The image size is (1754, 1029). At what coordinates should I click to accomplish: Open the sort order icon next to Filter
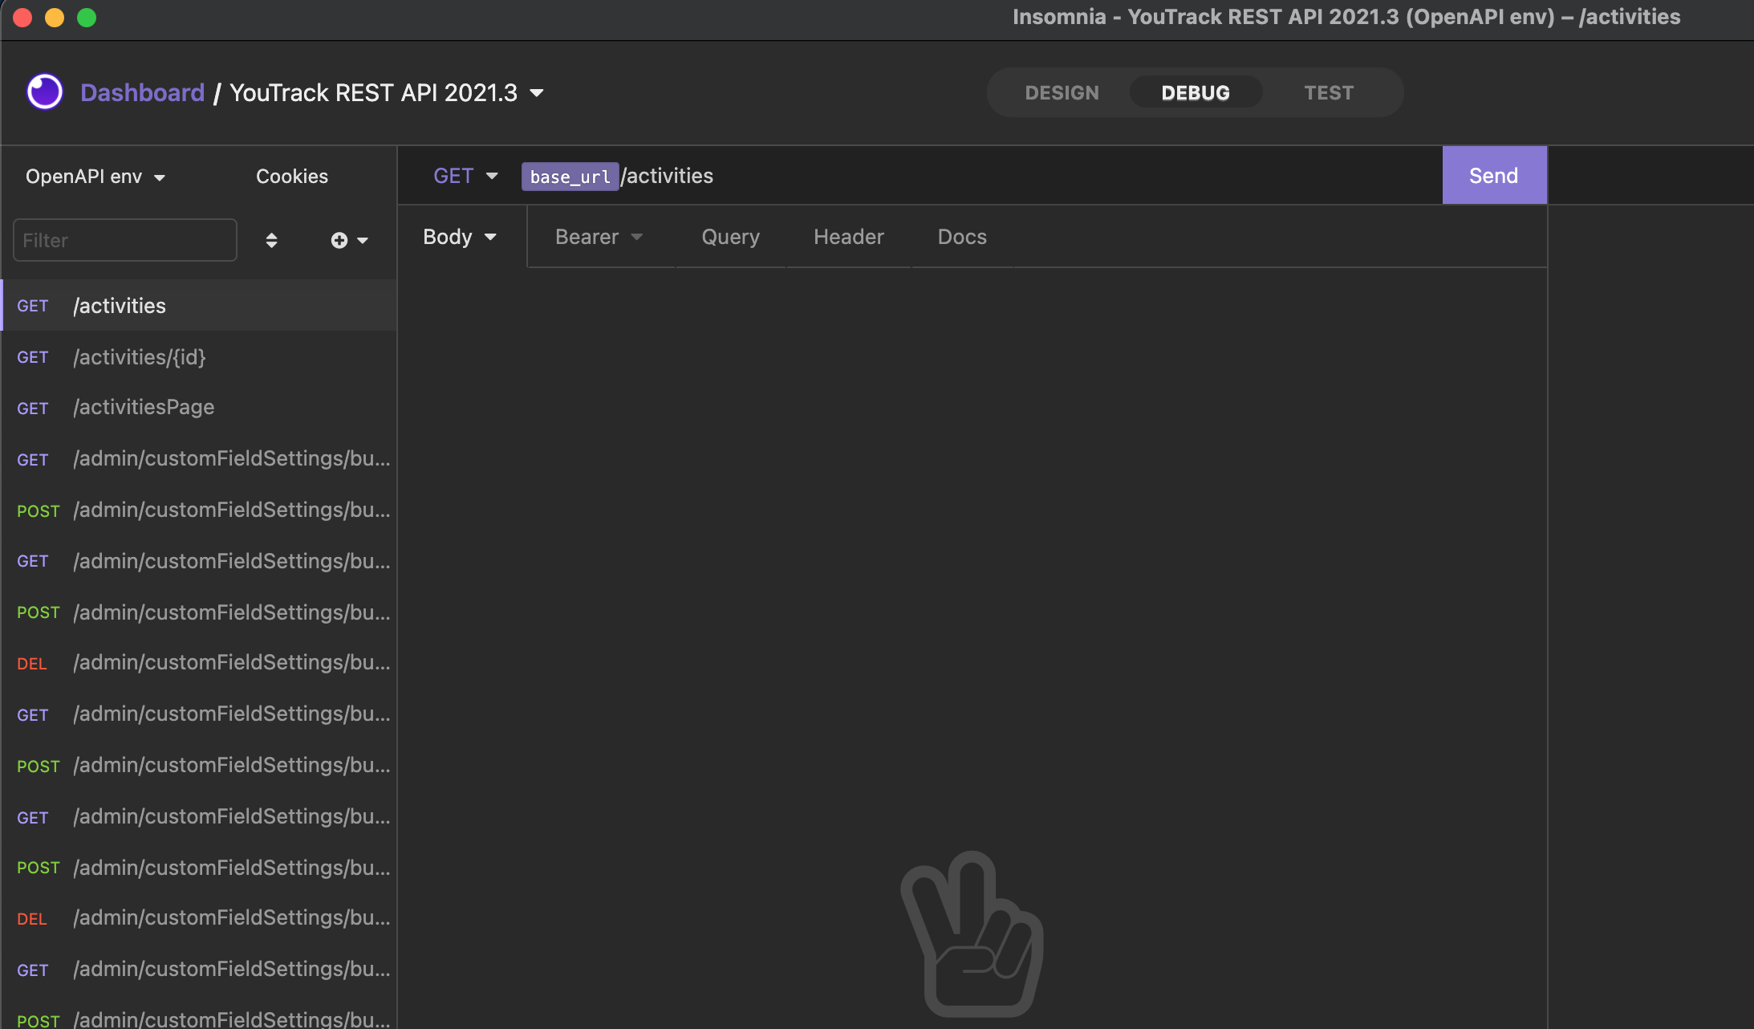(x=271, y=240)
